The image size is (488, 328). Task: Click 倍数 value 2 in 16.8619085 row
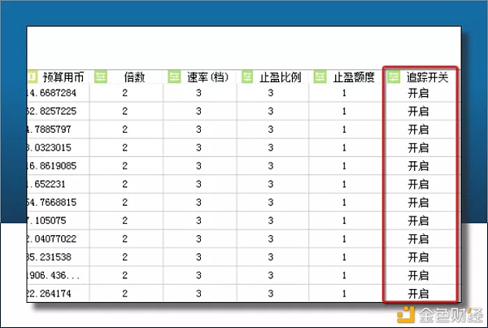coord(124,166)
